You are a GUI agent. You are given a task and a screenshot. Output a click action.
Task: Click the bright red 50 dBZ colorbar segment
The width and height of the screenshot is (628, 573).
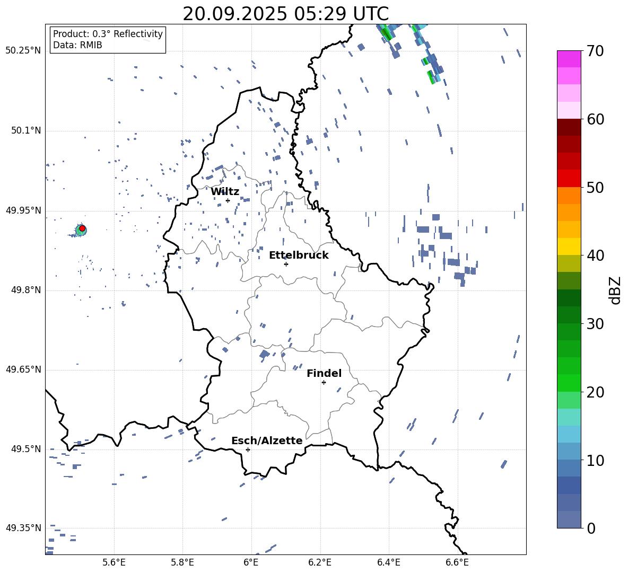(x=569, y=179)
